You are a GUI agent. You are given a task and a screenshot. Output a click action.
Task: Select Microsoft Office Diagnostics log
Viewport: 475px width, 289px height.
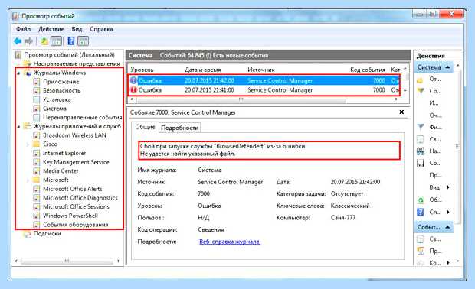80,198
